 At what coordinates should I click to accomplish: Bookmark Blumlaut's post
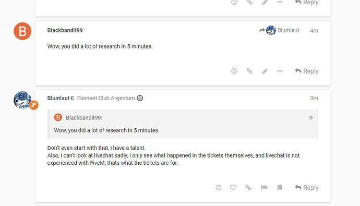280,188
